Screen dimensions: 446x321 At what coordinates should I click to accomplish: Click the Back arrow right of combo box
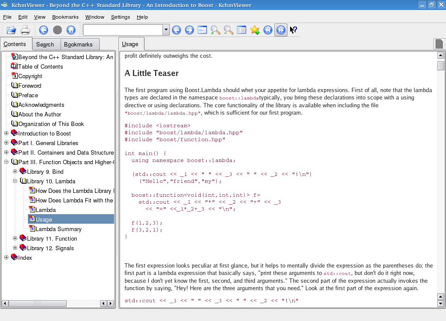click(x=176, y=30)
